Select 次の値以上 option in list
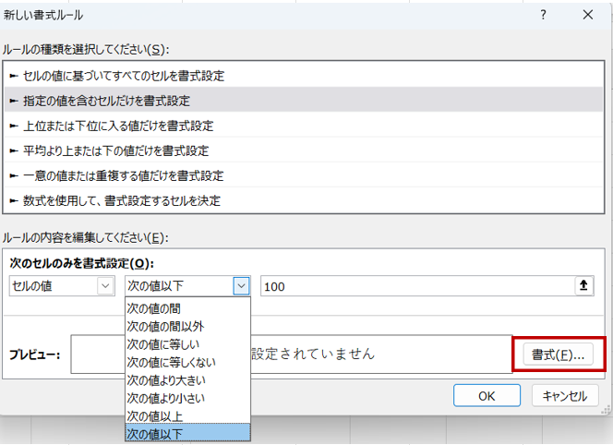This screenshot has height=445, width=613. 153,415
